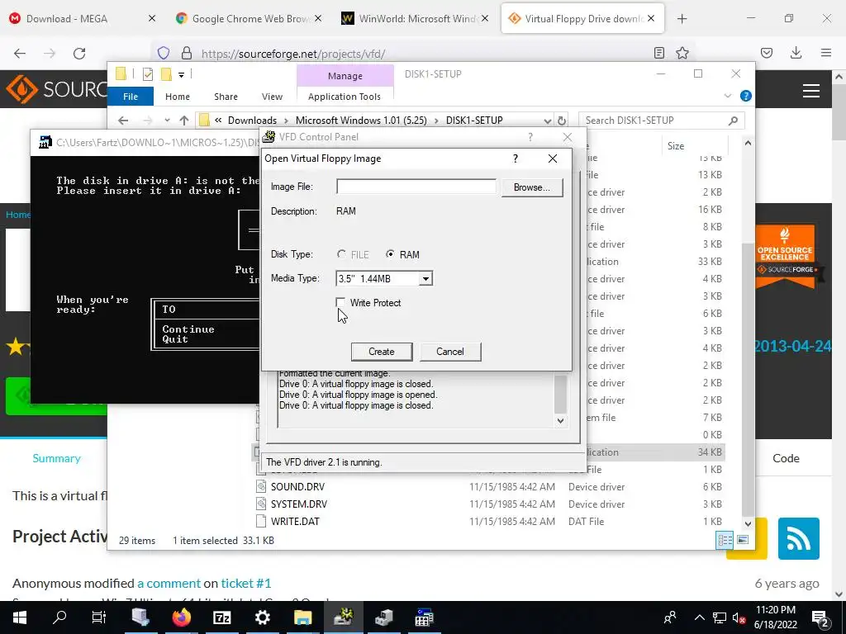The width and height of the screenshot is (846, 634).
Task: Open the Home ribbon tab
Action: 178,97
